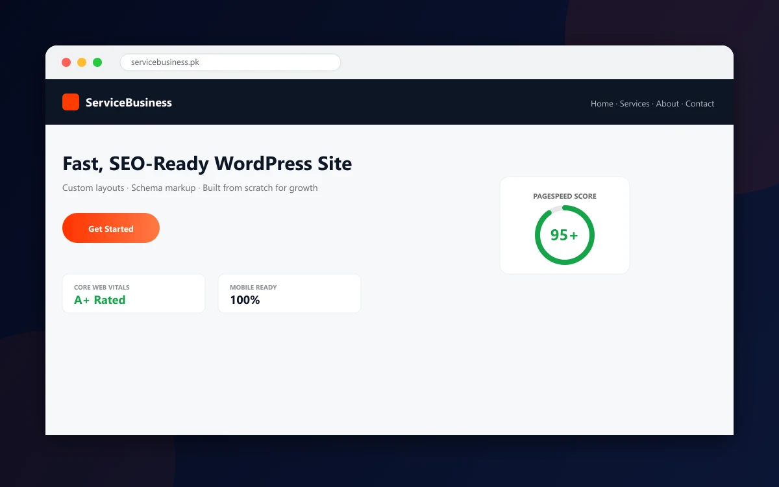Click the red close window dot
779x487 pixels.
[x=66, y=62]
